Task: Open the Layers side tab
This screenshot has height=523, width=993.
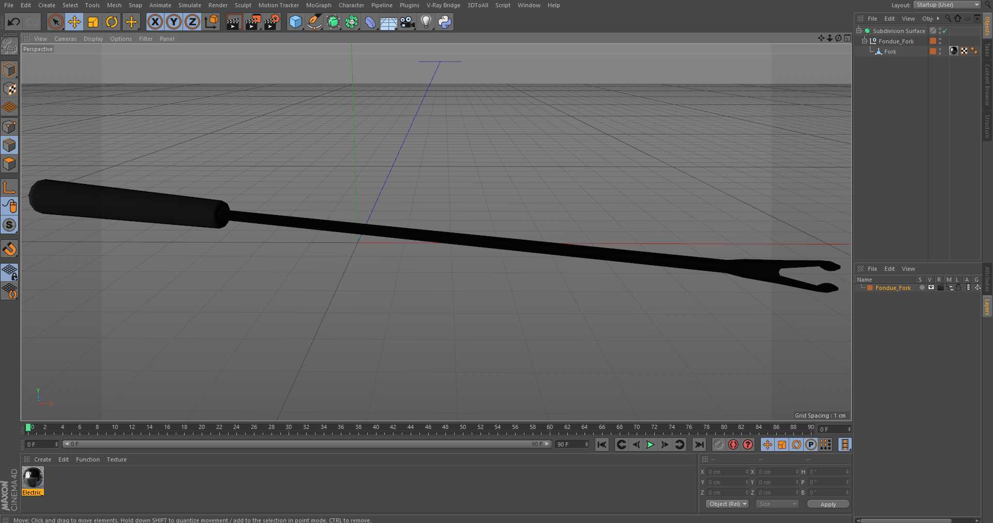Action: tap(987, 306)
